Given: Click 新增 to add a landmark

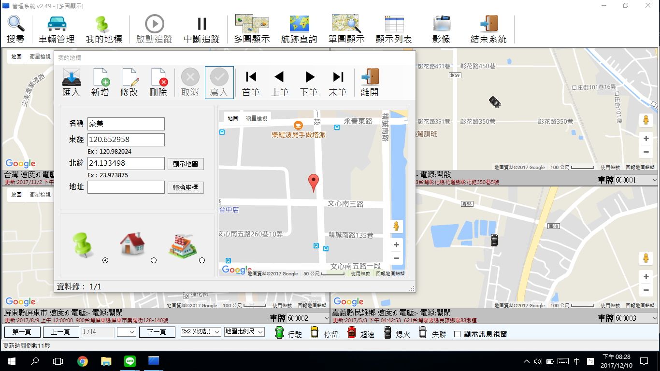Looking at the screenshot, I should [x=100, y=77].
